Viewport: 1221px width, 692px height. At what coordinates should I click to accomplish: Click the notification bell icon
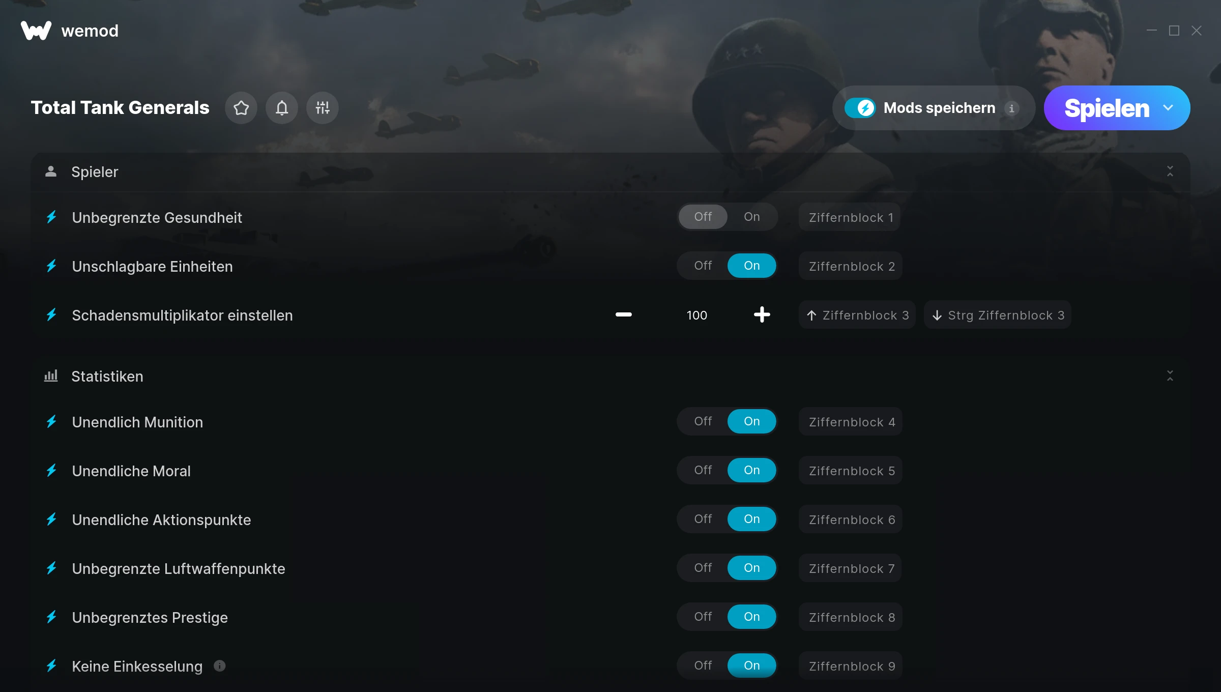[282, 108]
